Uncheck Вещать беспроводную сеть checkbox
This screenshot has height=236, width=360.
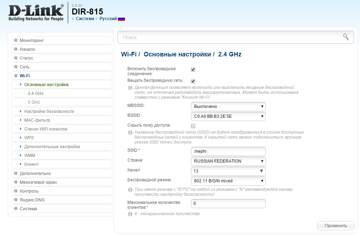tap(193, 81)
